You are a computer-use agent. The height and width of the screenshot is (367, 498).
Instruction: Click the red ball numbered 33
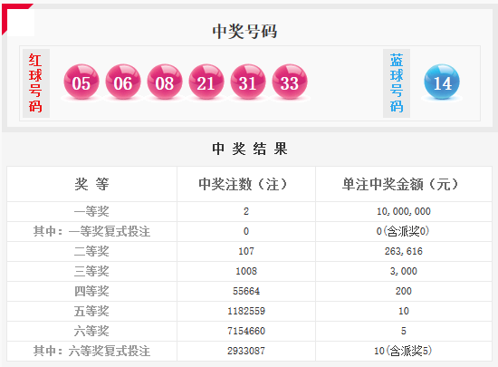coord(290,82)
